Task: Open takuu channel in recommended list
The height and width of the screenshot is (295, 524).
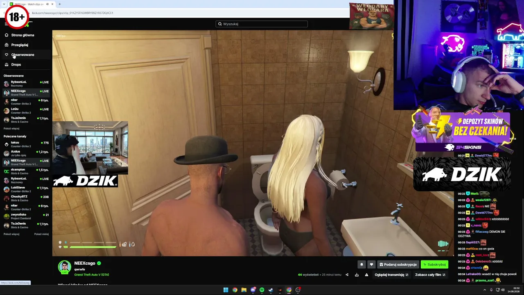Action: (26, 144)
